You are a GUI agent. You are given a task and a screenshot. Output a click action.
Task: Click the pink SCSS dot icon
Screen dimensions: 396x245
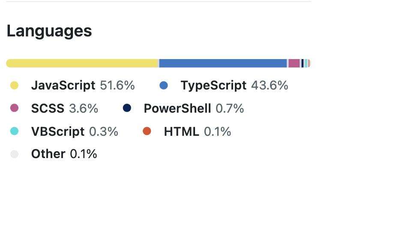pyautogui.click(x=15, y=108)
